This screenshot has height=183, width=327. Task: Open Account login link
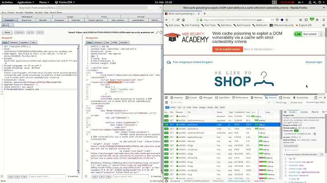pyautogui.click(x=314, y=62)
